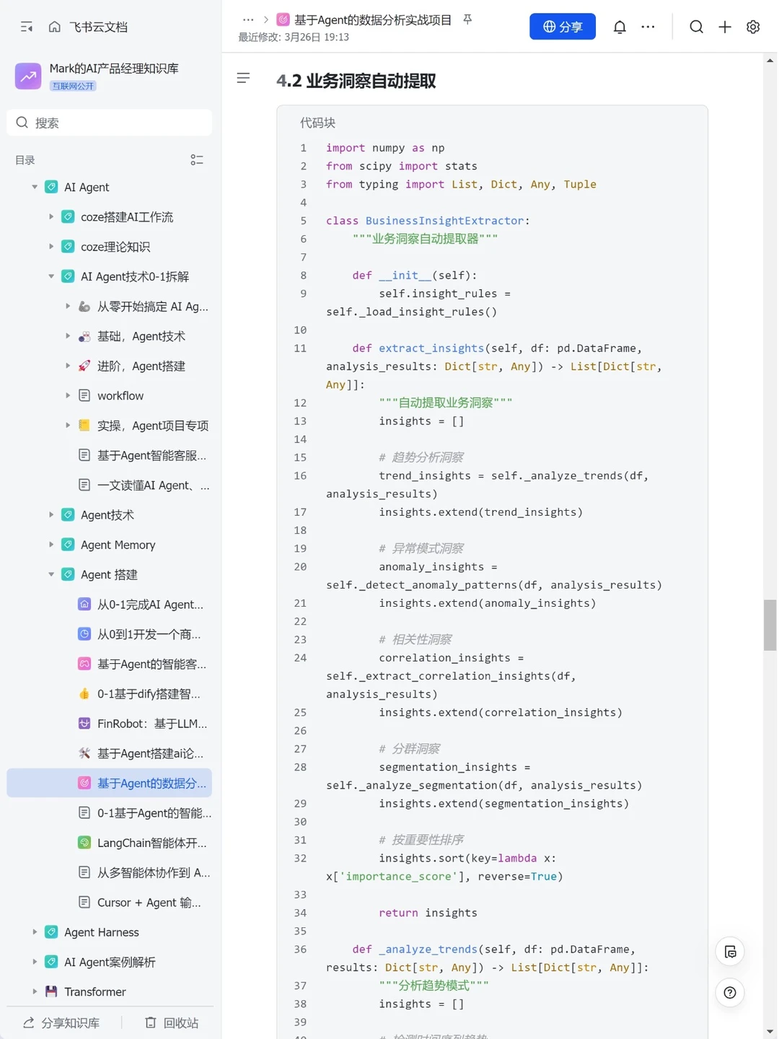Open the notifications bell

pos(620,27)
